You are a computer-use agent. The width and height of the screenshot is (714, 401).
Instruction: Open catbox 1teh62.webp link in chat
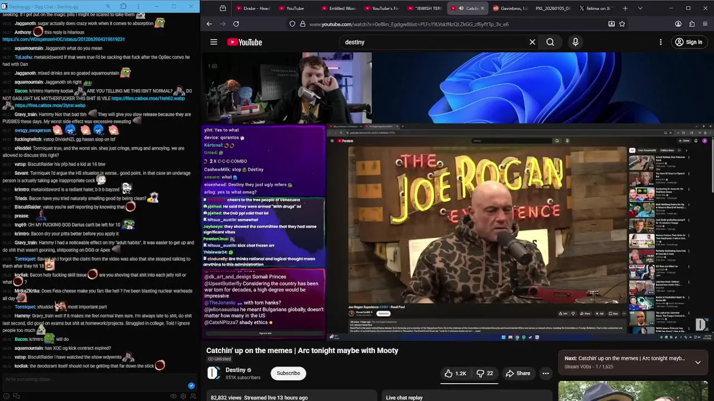148,99
